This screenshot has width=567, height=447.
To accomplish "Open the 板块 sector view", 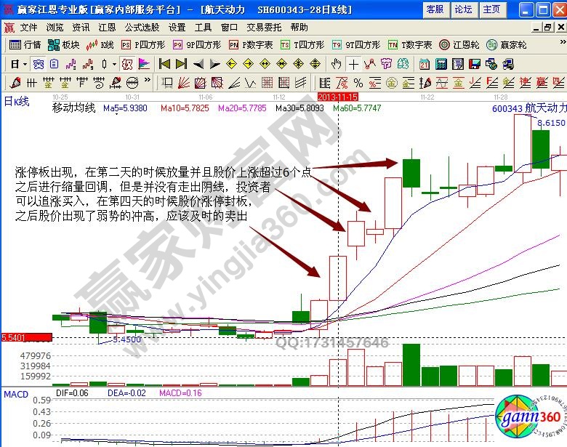I will [65, 44].
